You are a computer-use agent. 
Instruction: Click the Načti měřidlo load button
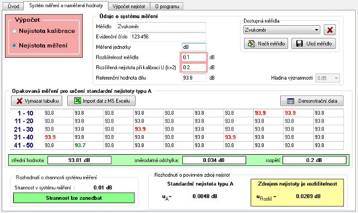coord(266,43)
